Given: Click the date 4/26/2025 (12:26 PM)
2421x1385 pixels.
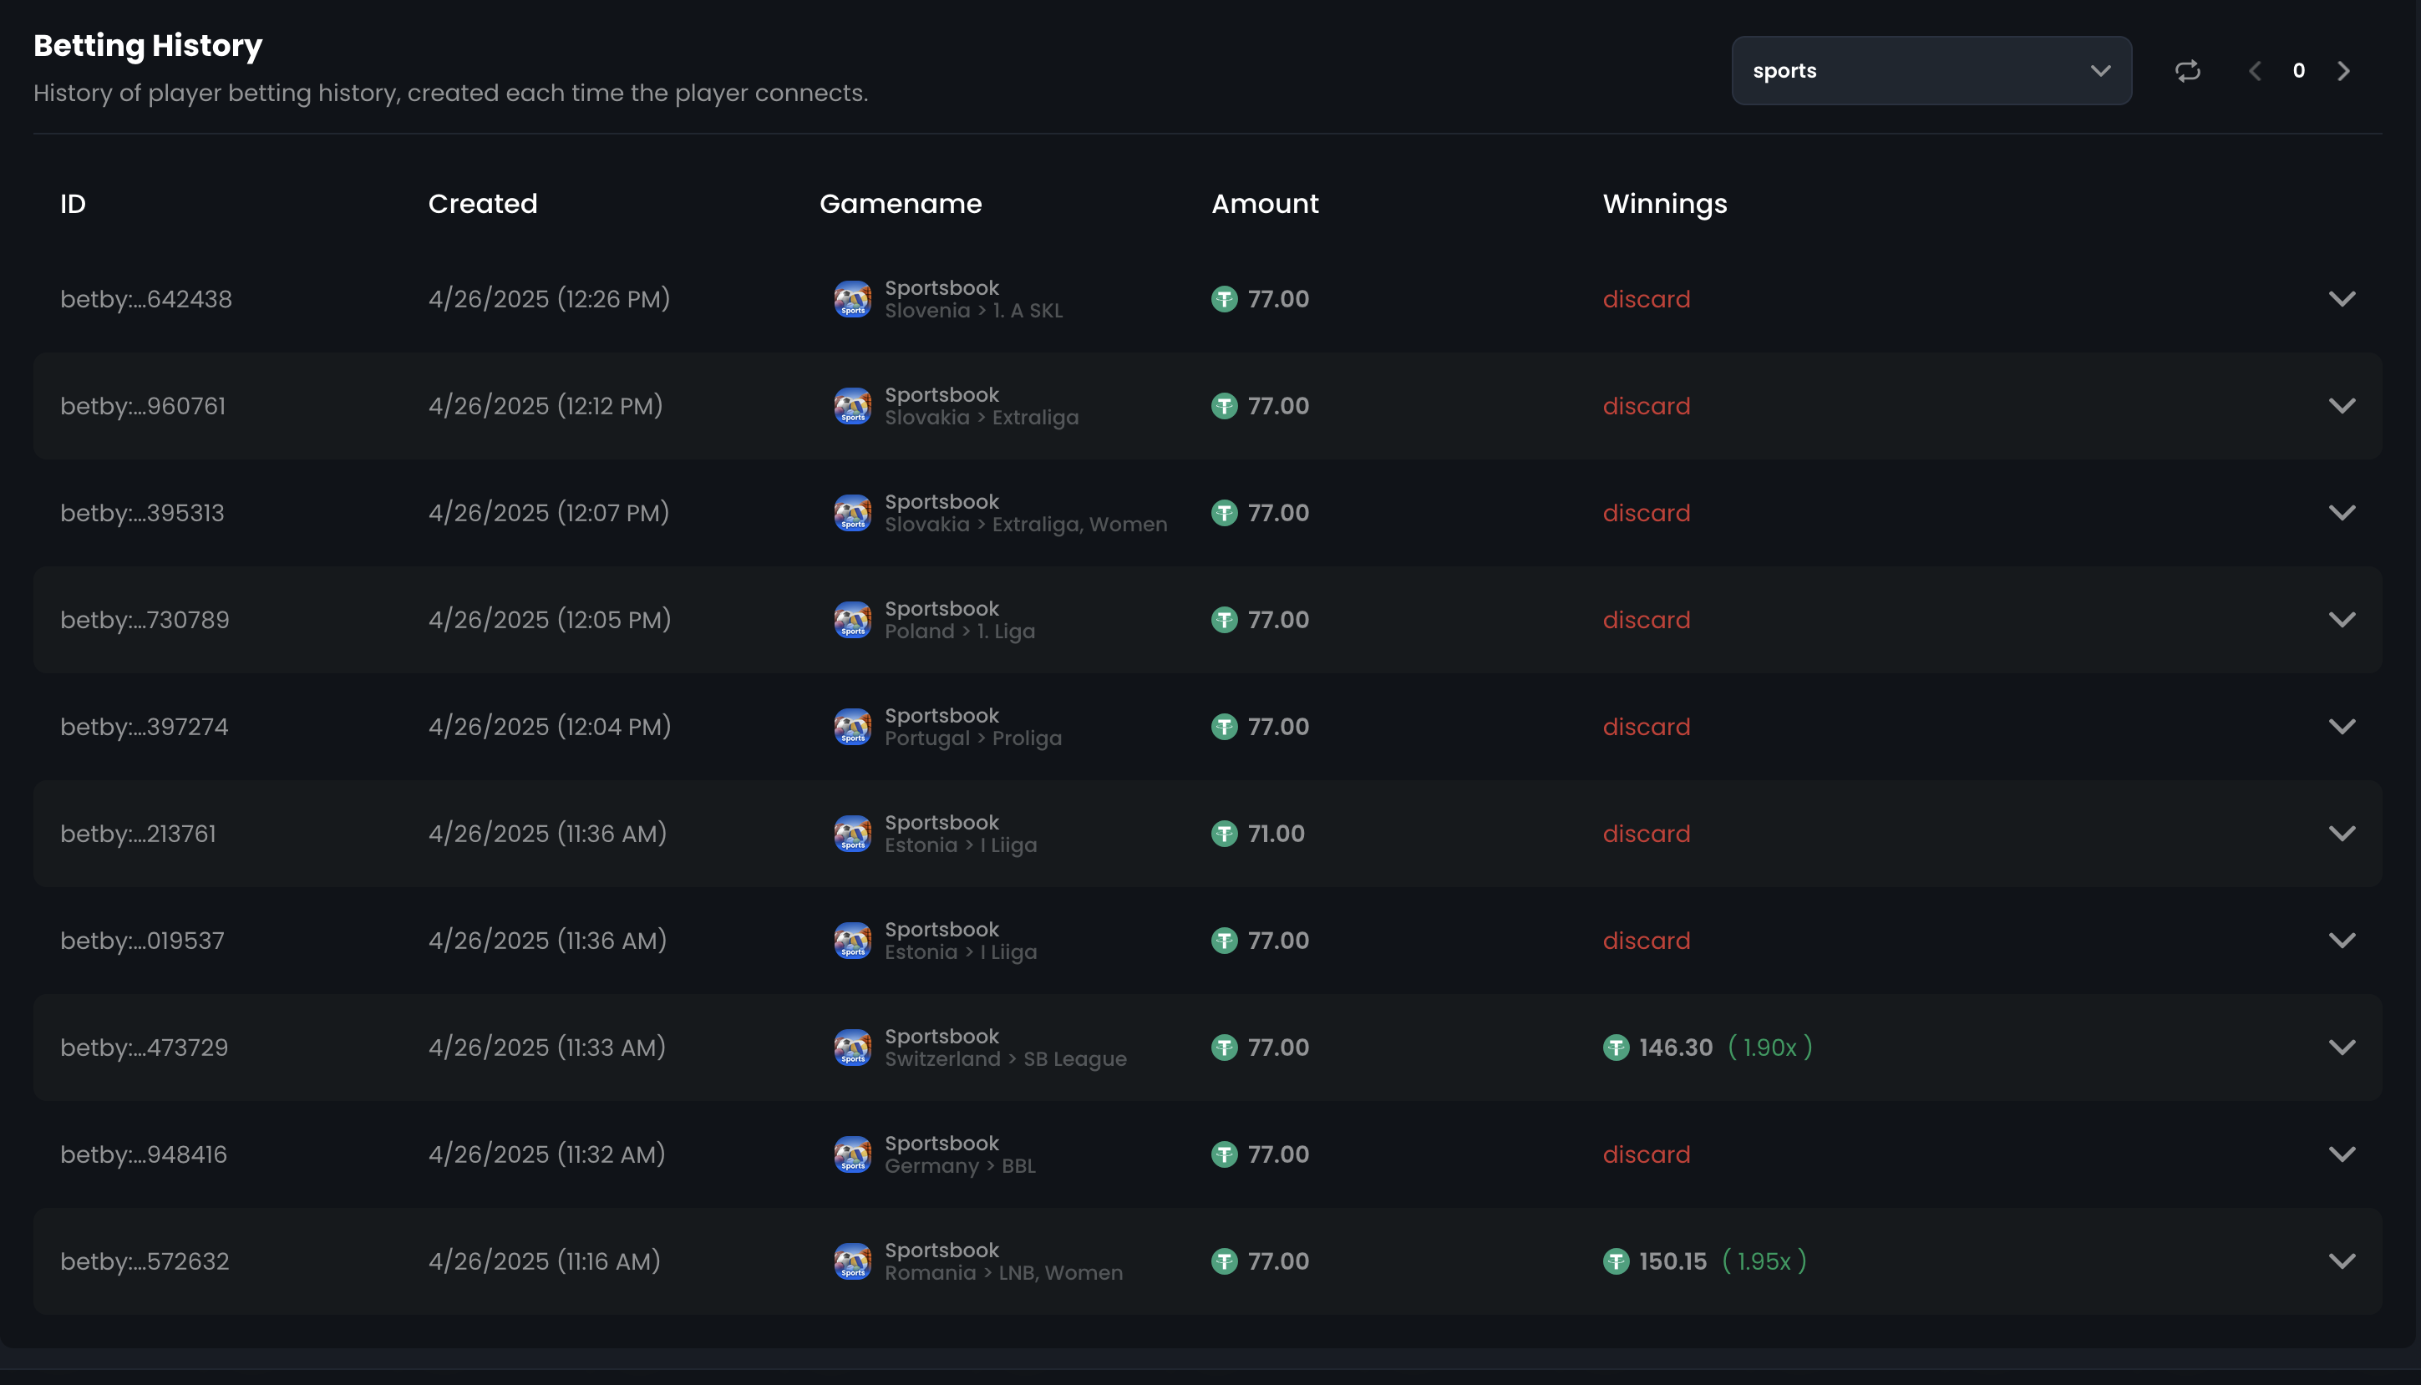Looking at the screenshot, I should 549,299.
